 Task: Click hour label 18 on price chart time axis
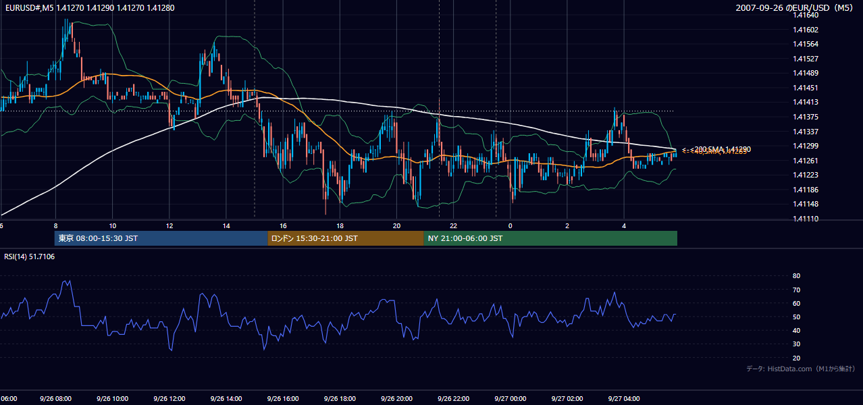[x=340, y=225]
